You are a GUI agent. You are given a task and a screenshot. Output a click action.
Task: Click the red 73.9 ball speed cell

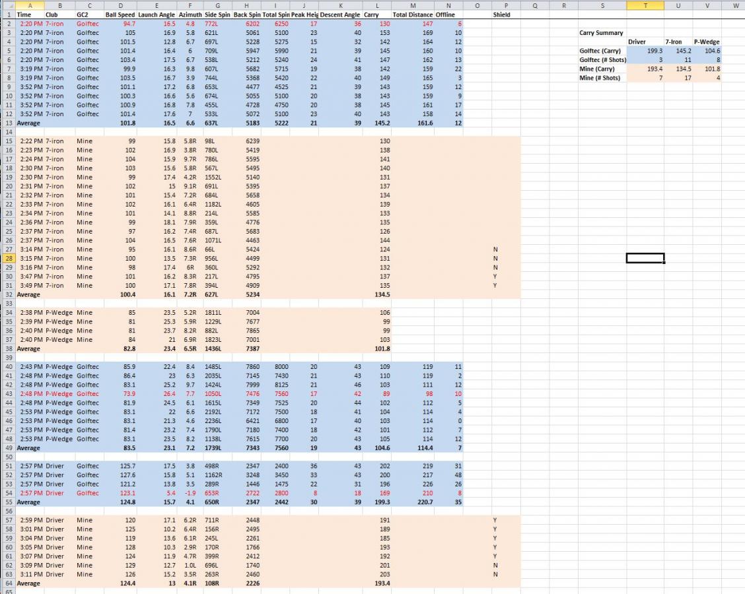120,393
